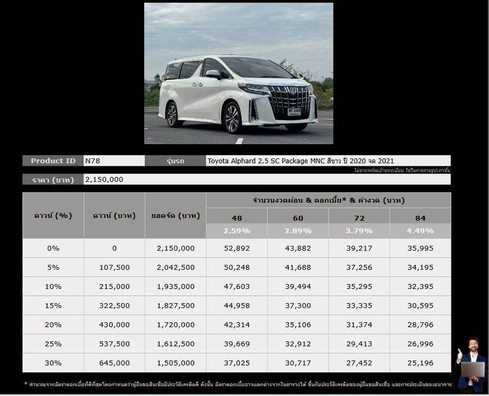Select the 107,500 down payment amount cell
Image resolution: width=489 pixels, height=396 pixels.
pos(115,267)
